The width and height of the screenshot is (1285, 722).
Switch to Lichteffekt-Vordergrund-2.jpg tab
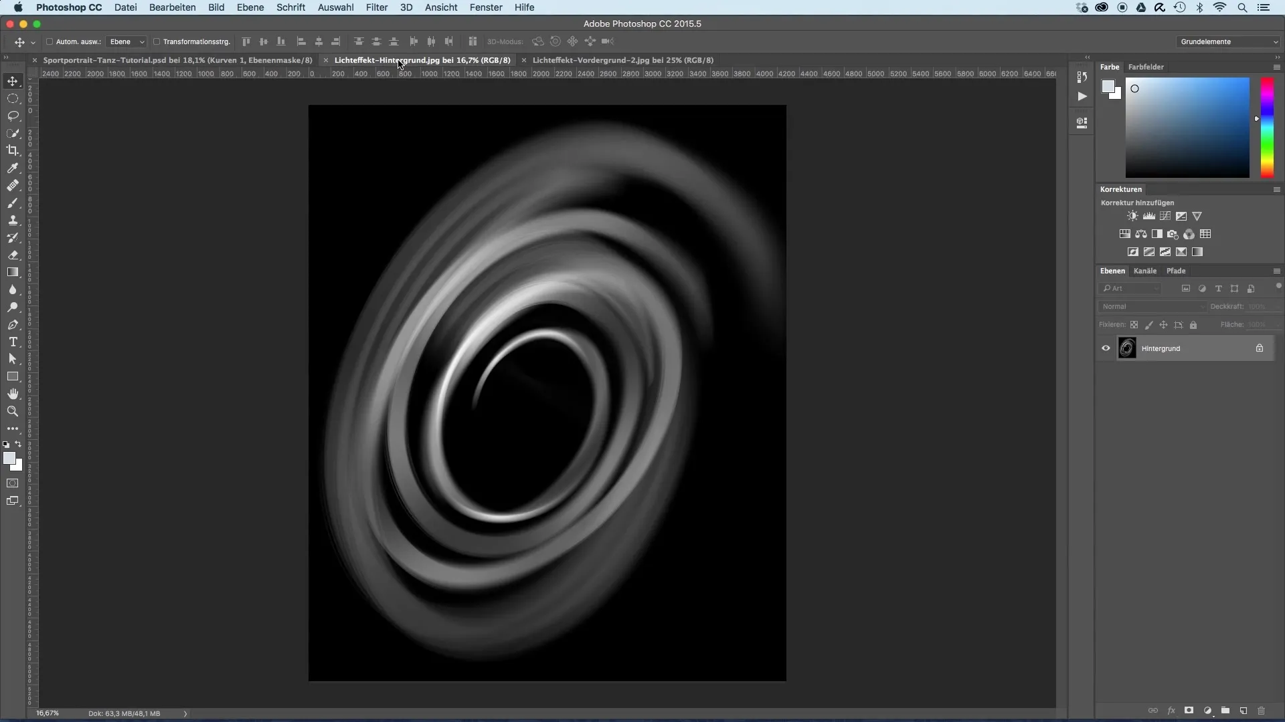[622, 60]
